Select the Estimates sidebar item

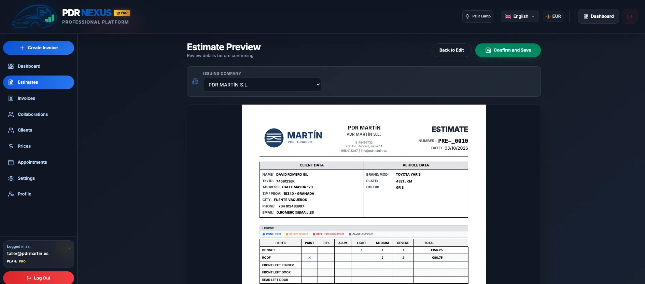39,82
